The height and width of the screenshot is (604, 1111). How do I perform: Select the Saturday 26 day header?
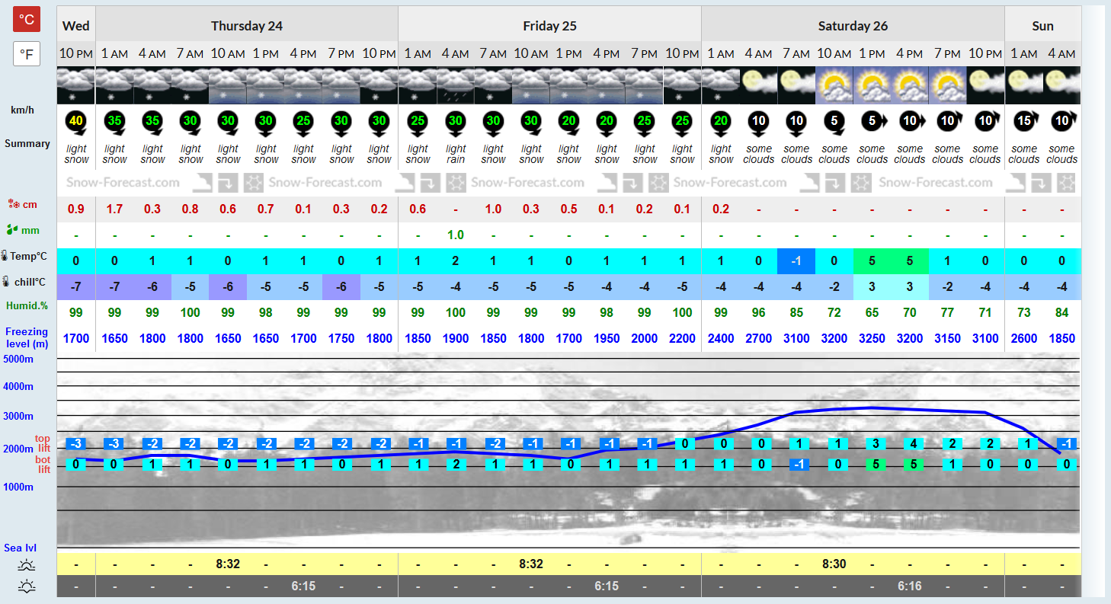853,25
